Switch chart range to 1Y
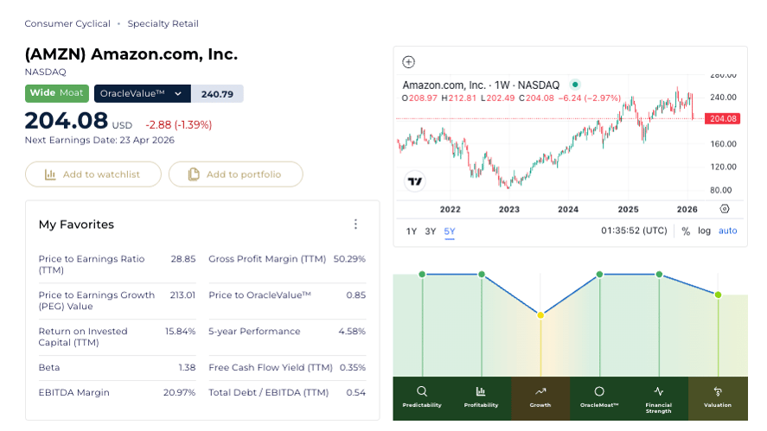Screen dimensions: 767x431 [x=412, y=231]
